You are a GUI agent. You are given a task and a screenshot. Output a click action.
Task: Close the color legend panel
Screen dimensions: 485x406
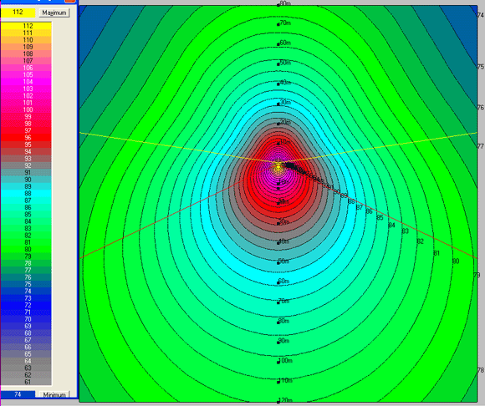[70, 1]
